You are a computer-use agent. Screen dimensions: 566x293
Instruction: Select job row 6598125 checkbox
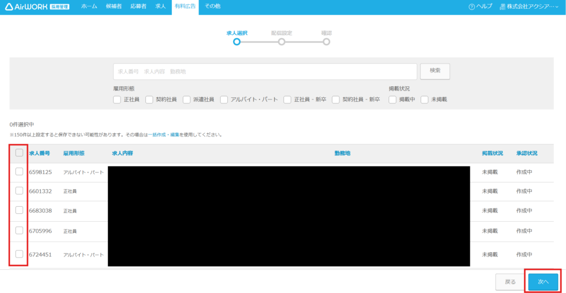click(19, 172)
